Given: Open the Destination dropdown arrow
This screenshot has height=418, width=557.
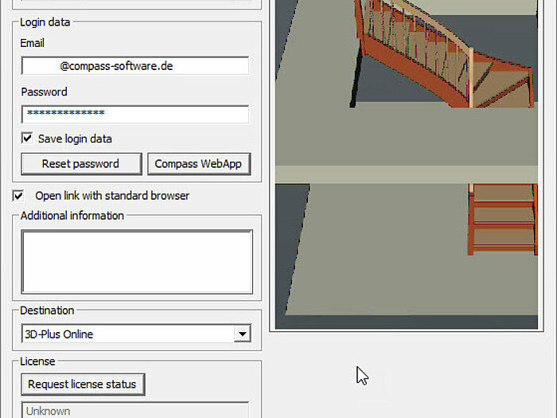Looking at the screenshot, I should tap(242, 334).
